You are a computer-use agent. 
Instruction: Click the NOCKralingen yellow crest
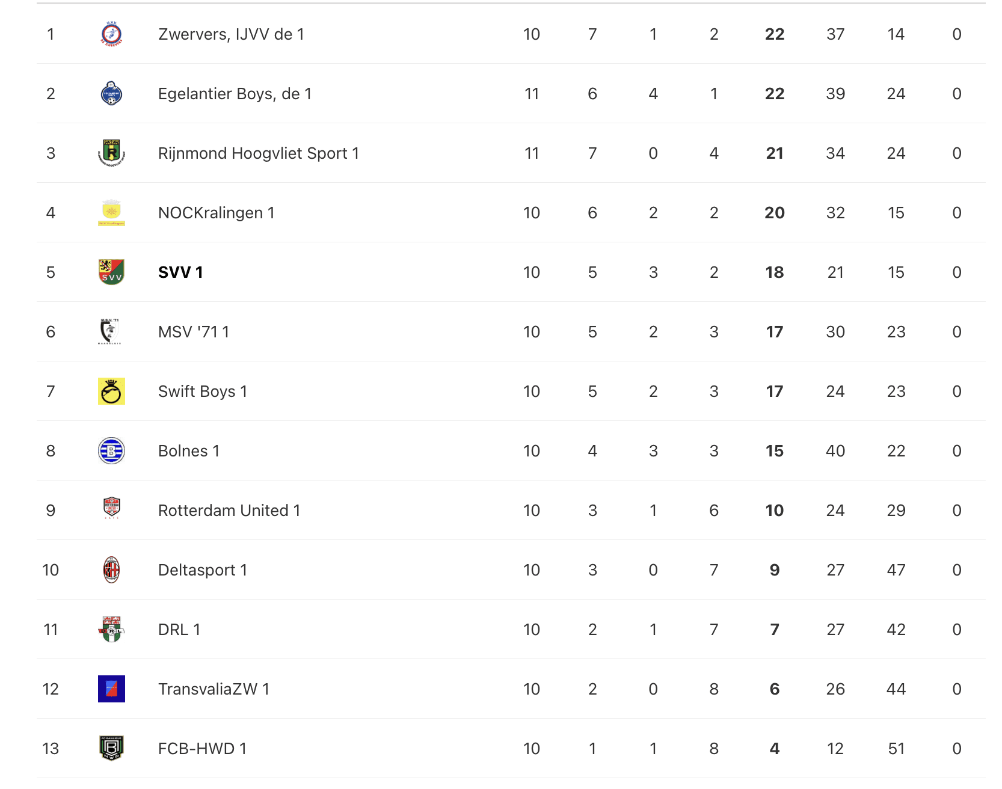[x=111, y=213]
